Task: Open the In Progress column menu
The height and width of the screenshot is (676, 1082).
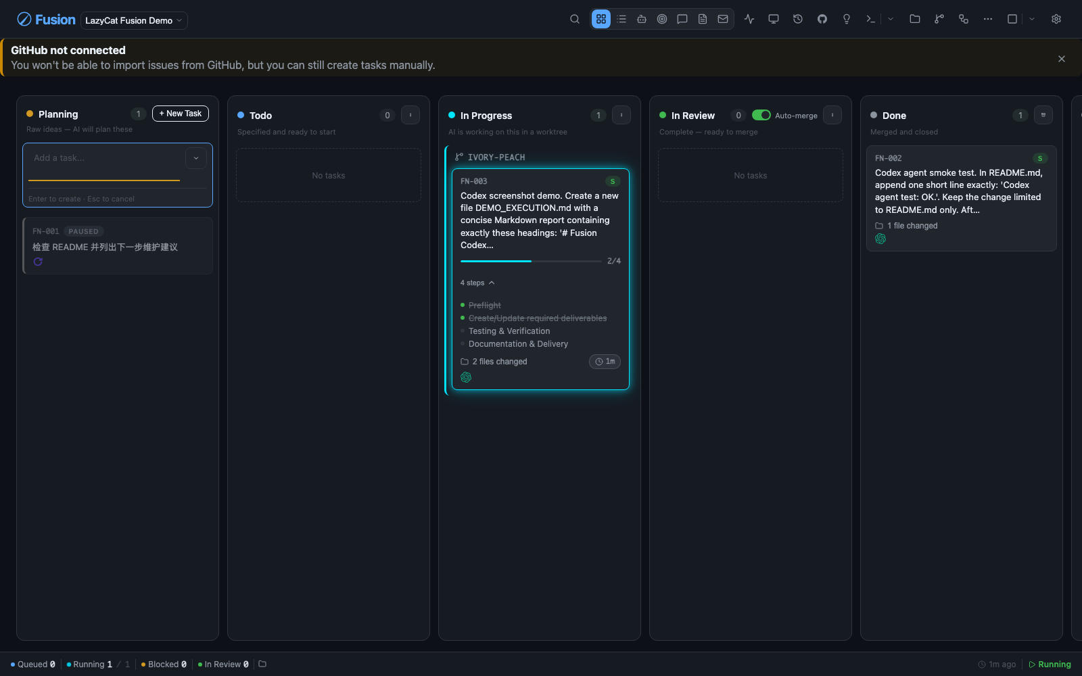Action: pyautogui.click(x=621, y=115)
